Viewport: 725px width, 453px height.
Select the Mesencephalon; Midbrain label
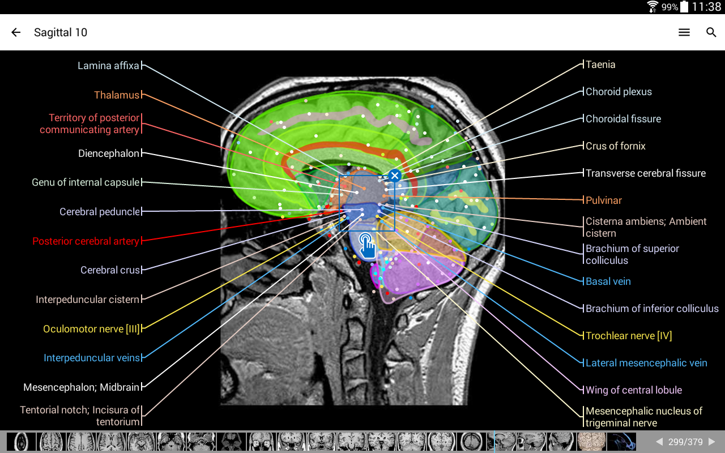click(x=81, y=387)
